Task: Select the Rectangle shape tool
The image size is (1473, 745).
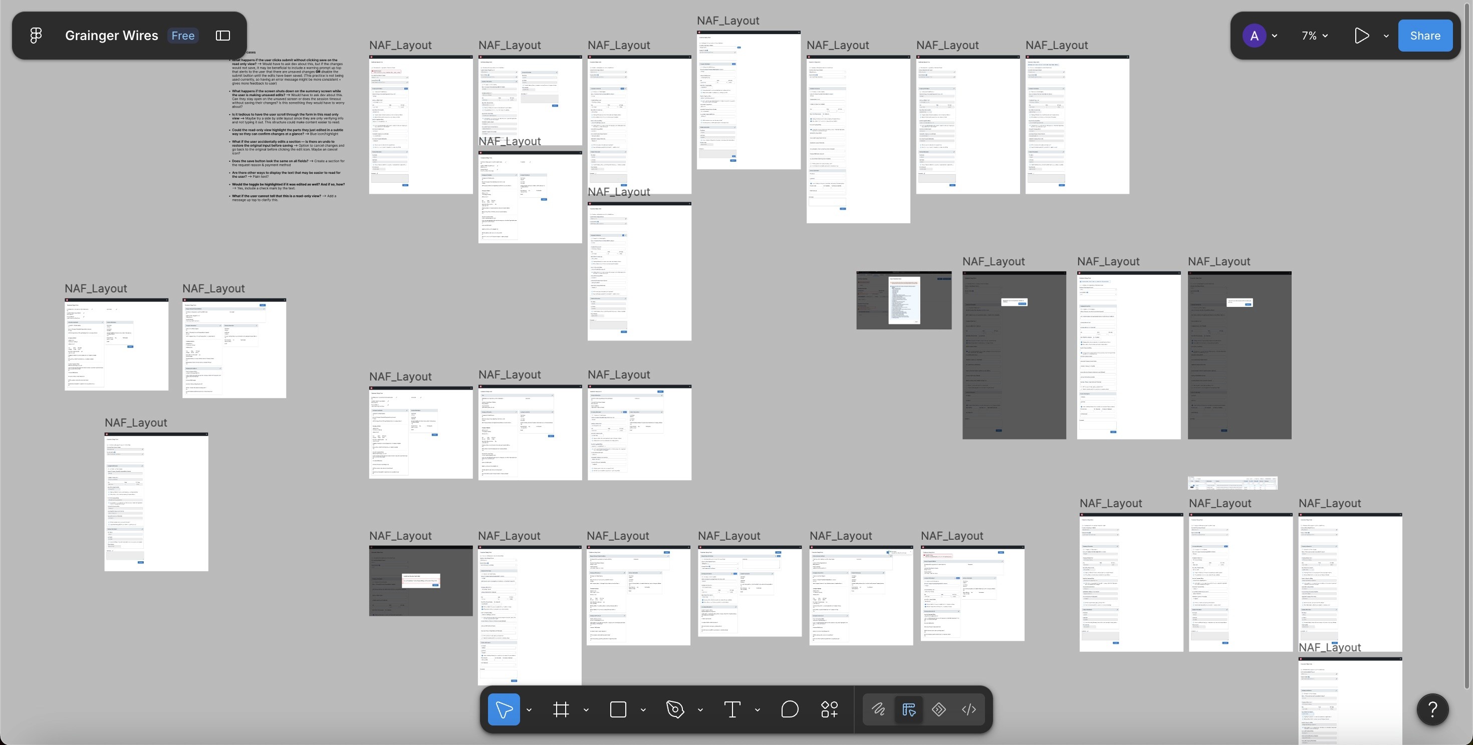Action: [x=618, y=709]
